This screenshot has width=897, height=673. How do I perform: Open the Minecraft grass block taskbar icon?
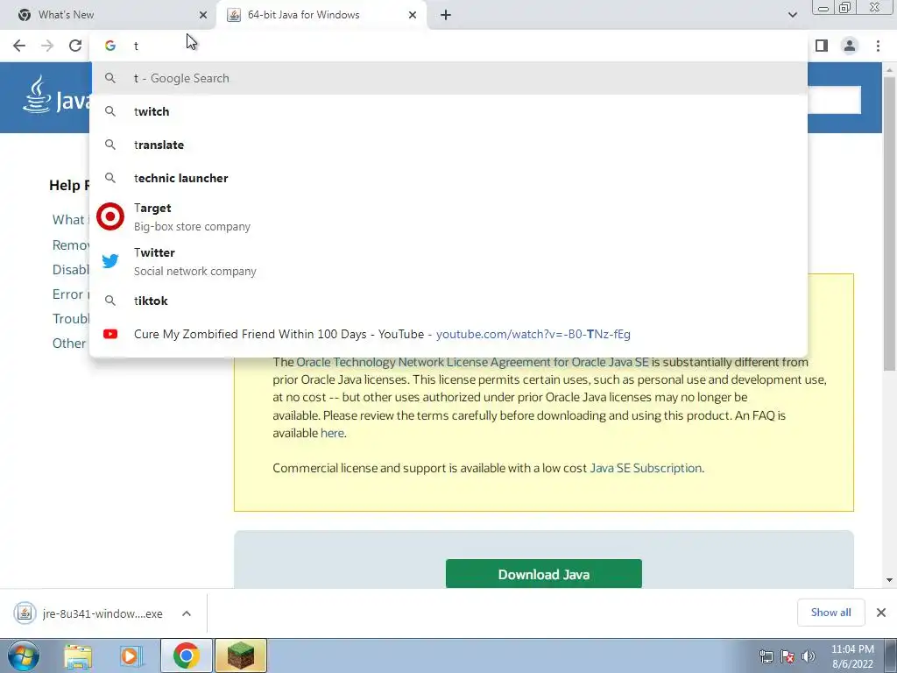pos(241,655)
